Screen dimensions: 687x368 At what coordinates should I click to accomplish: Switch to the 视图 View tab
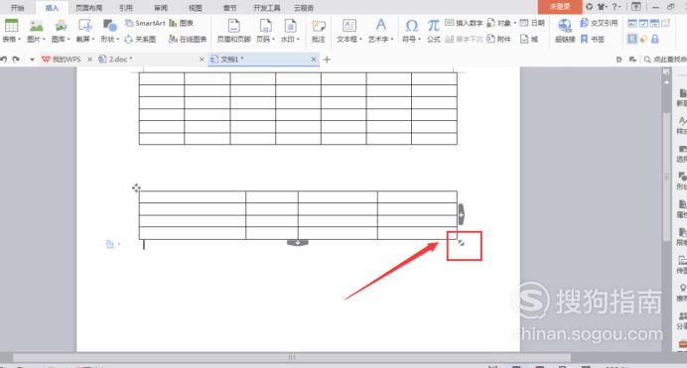196,8
